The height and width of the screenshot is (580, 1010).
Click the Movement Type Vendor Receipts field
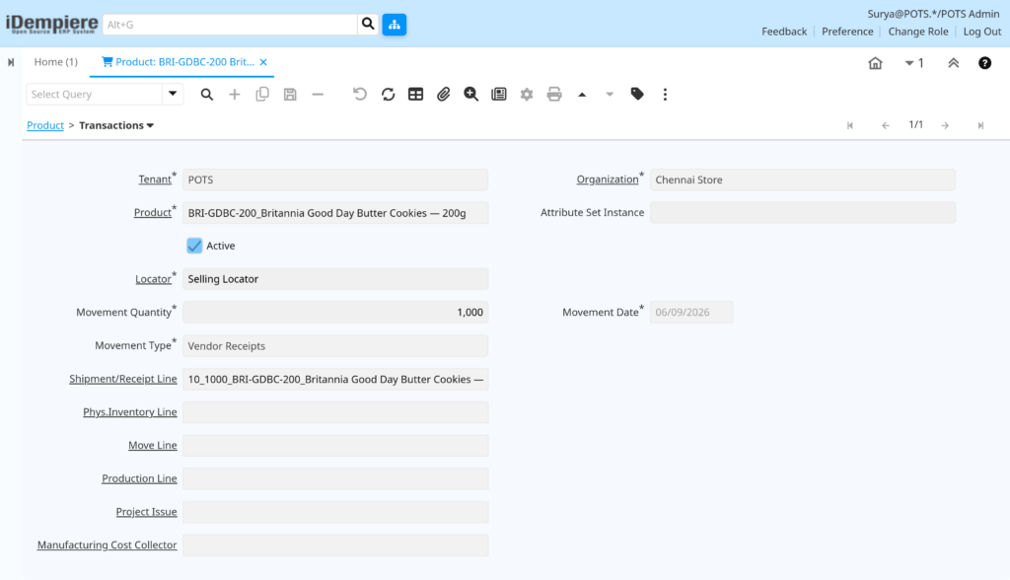[x=335, y=345]
